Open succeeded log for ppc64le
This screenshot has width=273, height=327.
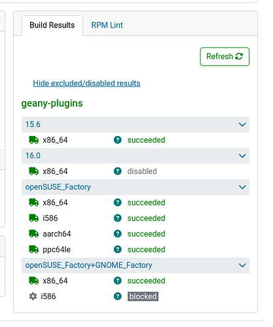[146, 250]
